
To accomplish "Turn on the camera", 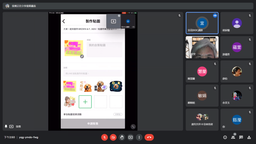I will tap(113, 137).
